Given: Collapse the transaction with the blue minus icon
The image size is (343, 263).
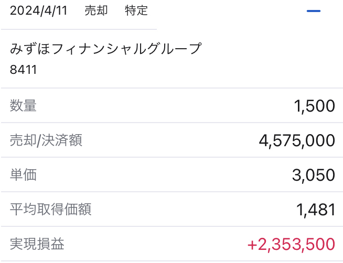Looking at the screenshot, I should point(314,10).
